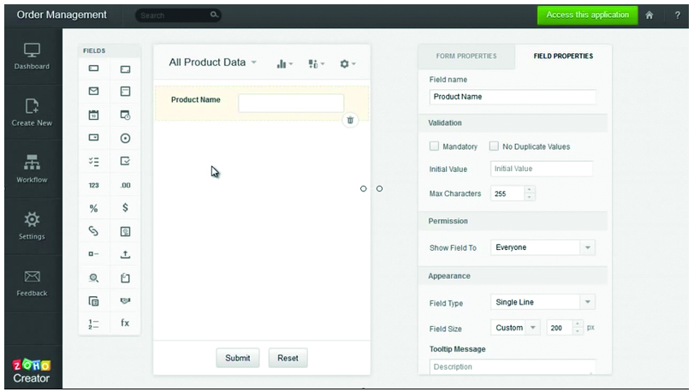Increase Max Characters value

pos(530,190)
